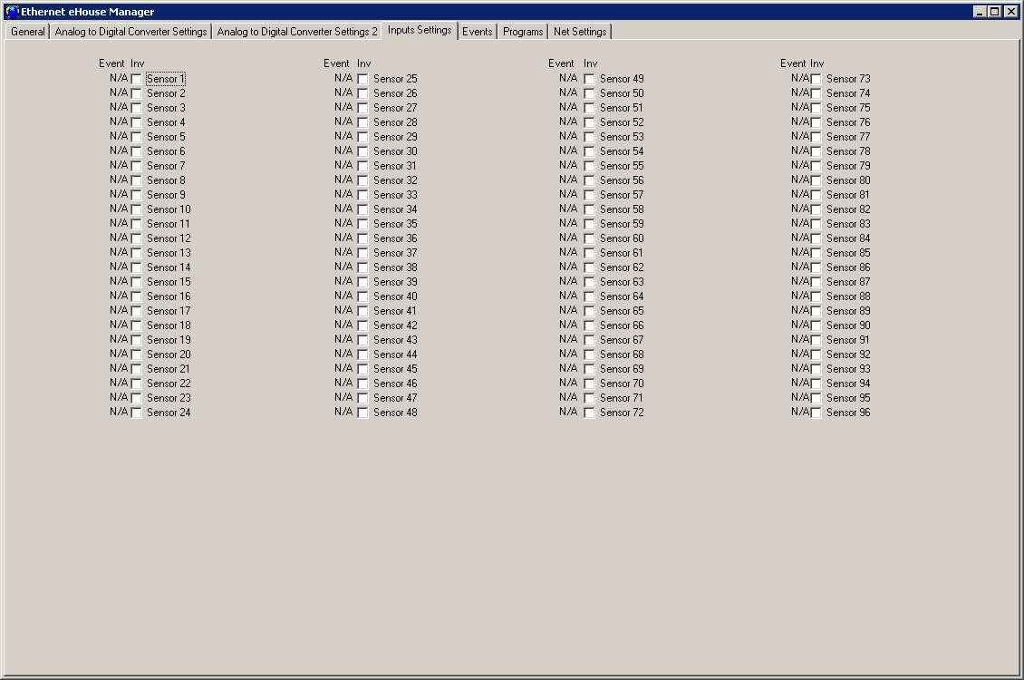1024x680 pixels.
Task: Click the Sensor 68 label
Action: (x=622, y=355)
